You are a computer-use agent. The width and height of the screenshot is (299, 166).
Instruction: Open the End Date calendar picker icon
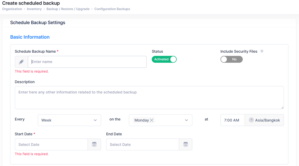click(x=185, y=144)
